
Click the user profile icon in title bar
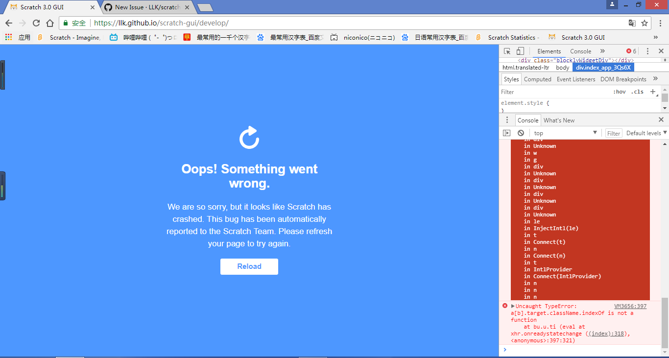(x=612, y=4)
